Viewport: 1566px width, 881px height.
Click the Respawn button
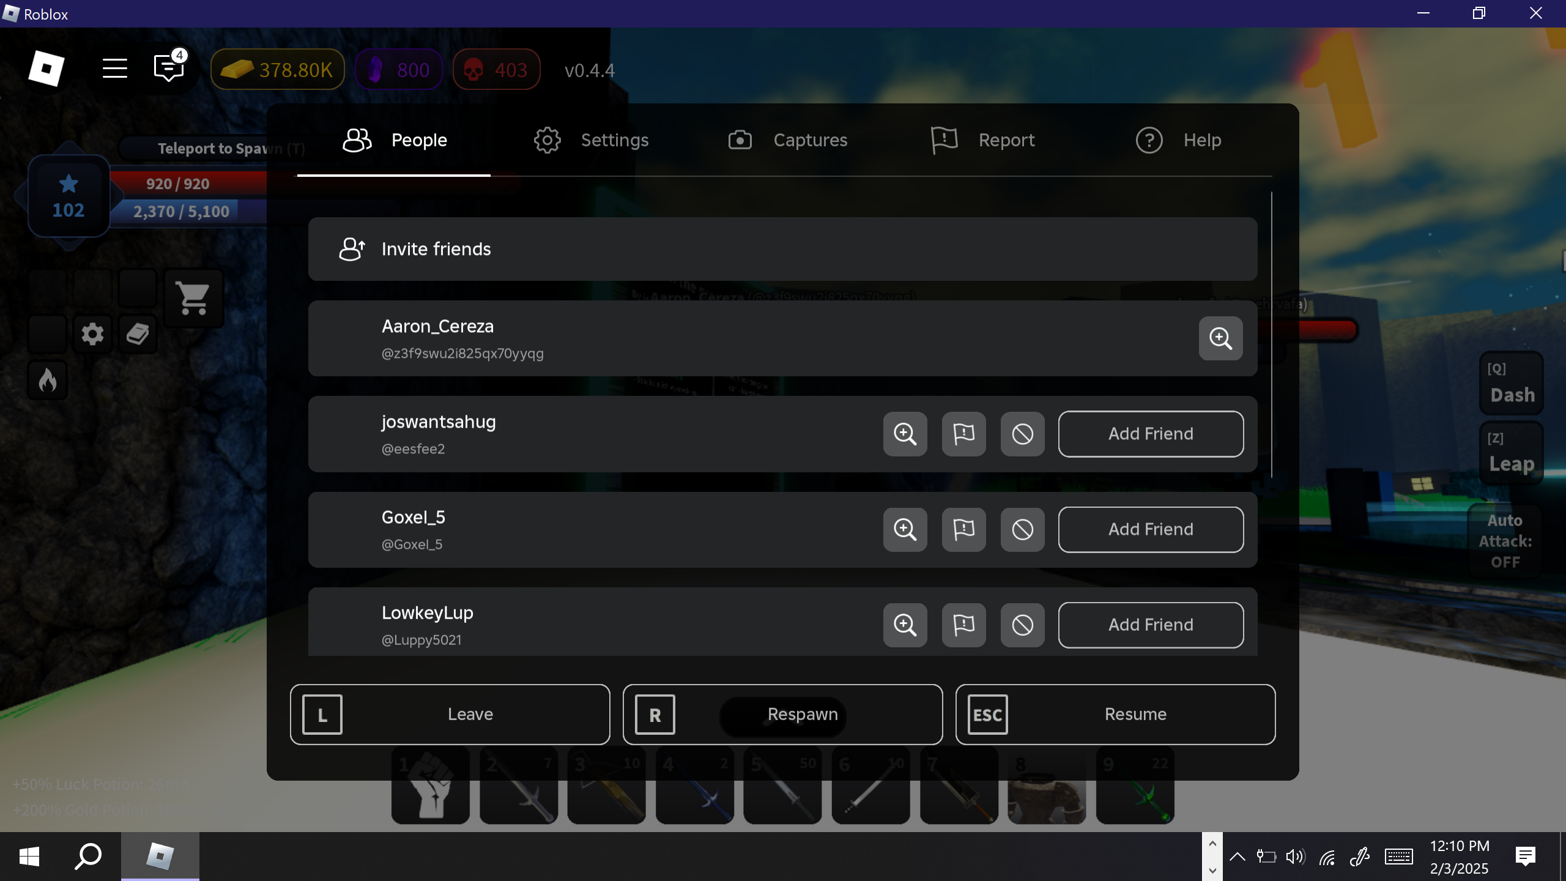(783, 715)
